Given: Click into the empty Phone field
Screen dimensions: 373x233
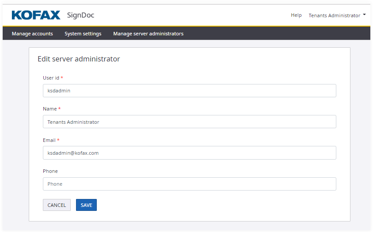Looking at the screenshot, I should pyautogui.click(x=189, y=184).
